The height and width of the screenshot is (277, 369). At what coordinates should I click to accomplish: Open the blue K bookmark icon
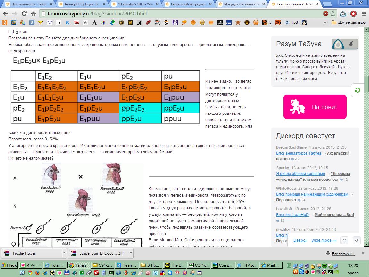(68, 22)
